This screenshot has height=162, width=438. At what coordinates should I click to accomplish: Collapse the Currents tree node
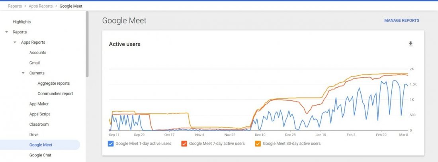(x=23, y=73)
